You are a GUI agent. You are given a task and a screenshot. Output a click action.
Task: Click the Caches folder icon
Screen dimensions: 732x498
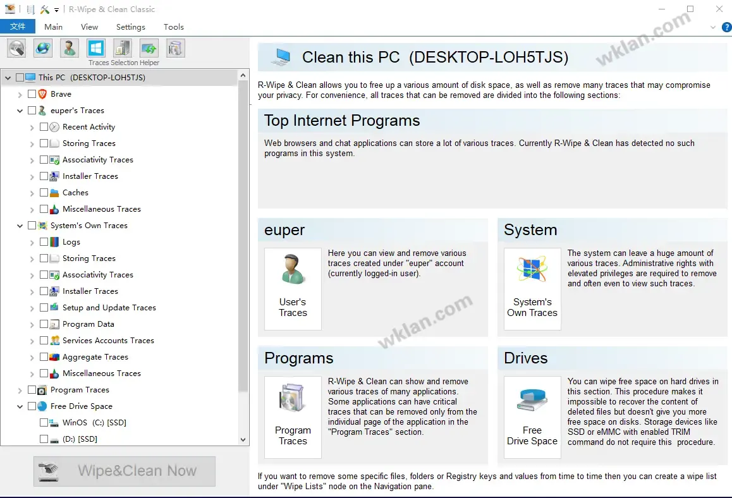coord(54,193)
